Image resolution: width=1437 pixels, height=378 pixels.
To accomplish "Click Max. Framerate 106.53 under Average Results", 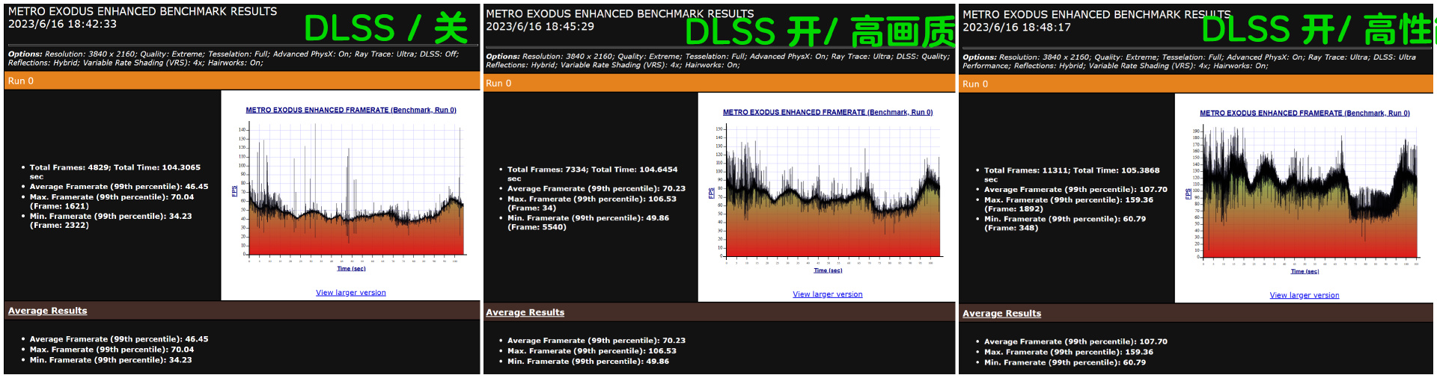I will 591,351.
